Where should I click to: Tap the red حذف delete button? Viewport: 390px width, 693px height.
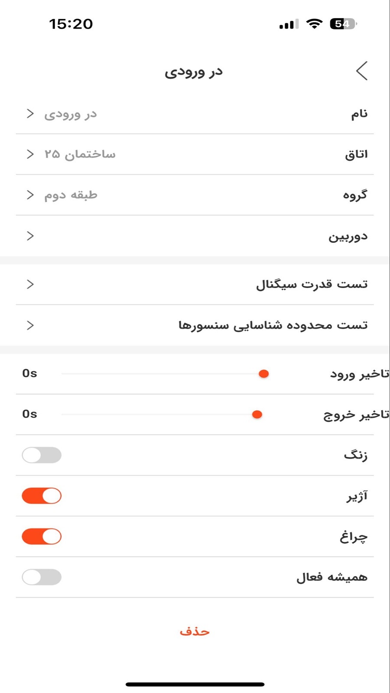pos(195,631)
